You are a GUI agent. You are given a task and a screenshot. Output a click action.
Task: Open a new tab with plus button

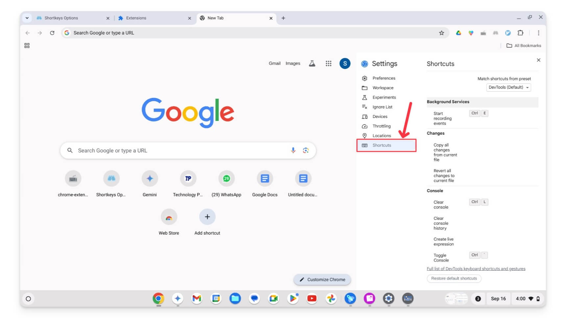283,18
